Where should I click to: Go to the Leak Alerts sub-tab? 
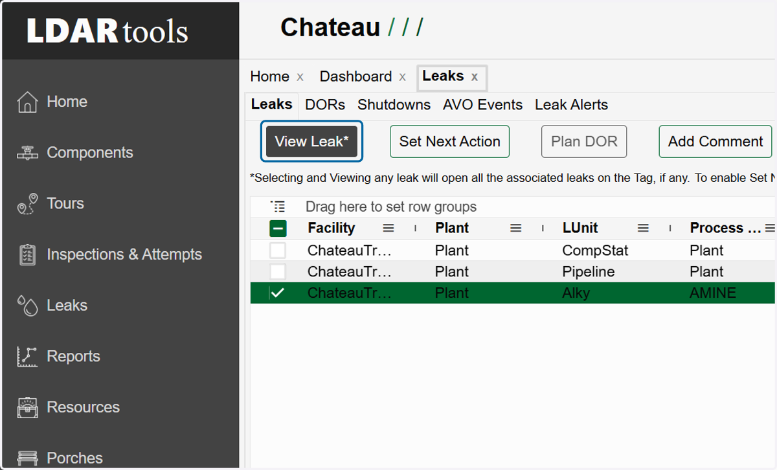571,105
